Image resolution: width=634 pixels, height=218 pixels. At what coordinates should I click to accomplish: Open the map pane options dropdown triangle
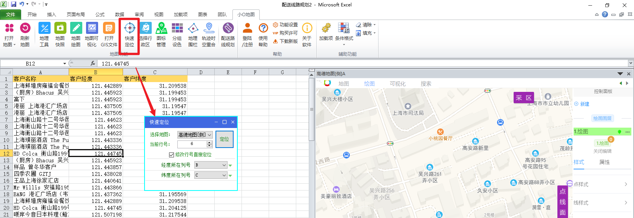[620, 74]
